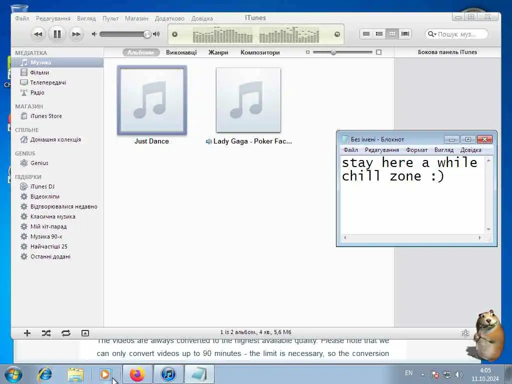Click the right arrow in the display panel
This screenshot has height=384, width=512.
tap(337, 34)
